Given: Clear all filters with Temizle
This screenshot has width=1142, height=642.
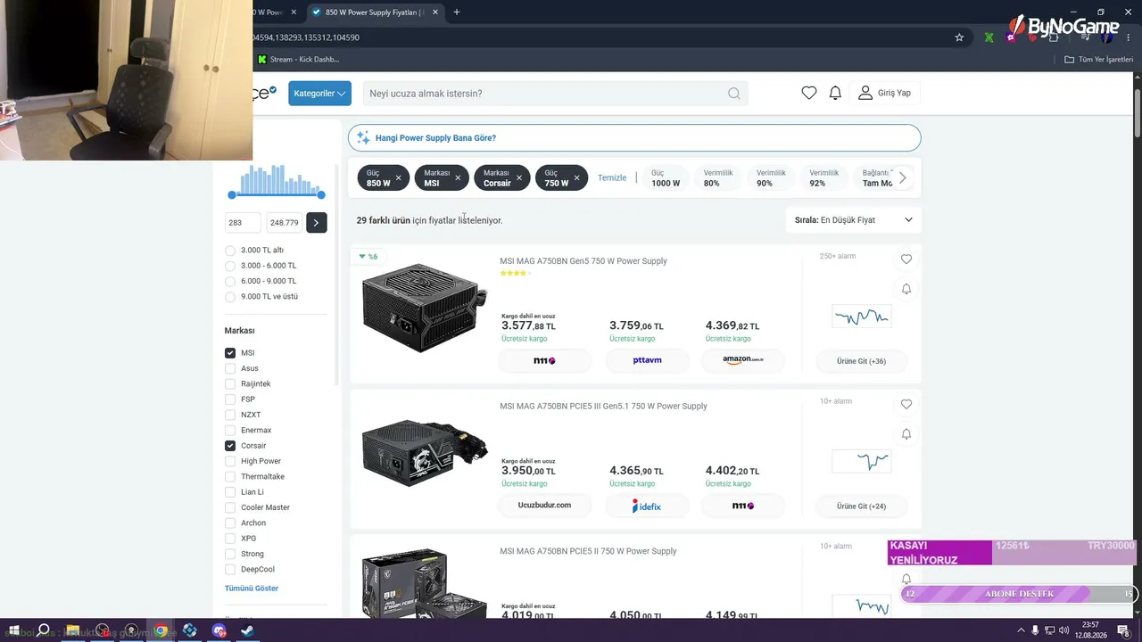Looking at the screenshot, I should pyautogui.click(x=612, y=178).
